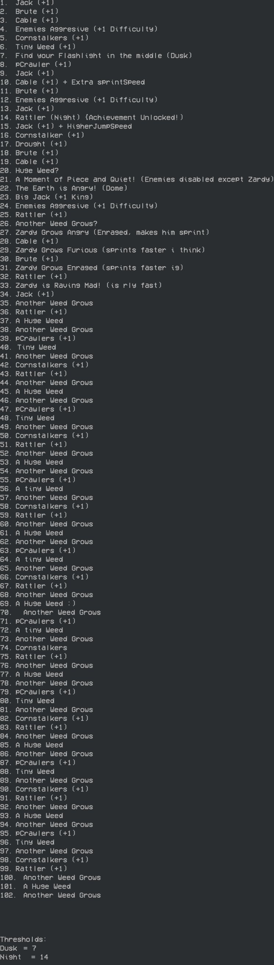
Task: Click line 20 reading Huge Weed?
Action: click(x=29, y=171)
